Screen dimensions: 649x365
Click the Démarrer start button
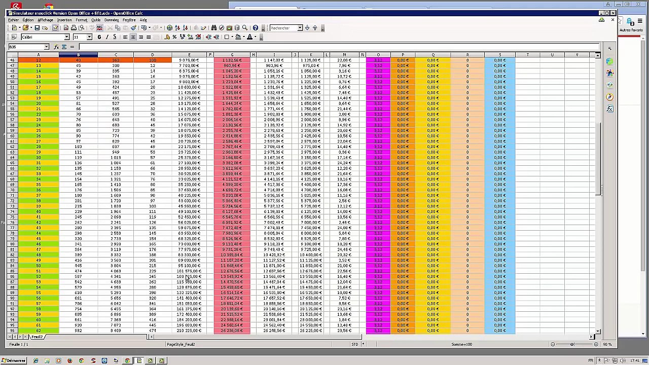tap(14, 360)
